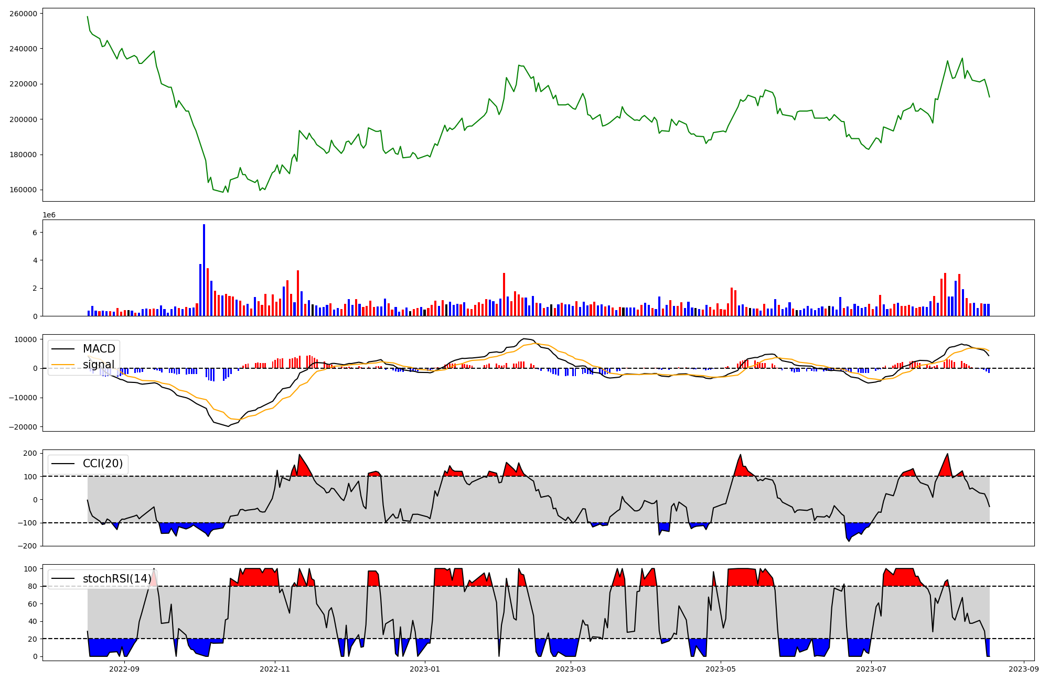Click the 260000 price axis label
1049x681 pixels.
click(x=23, y=14)
